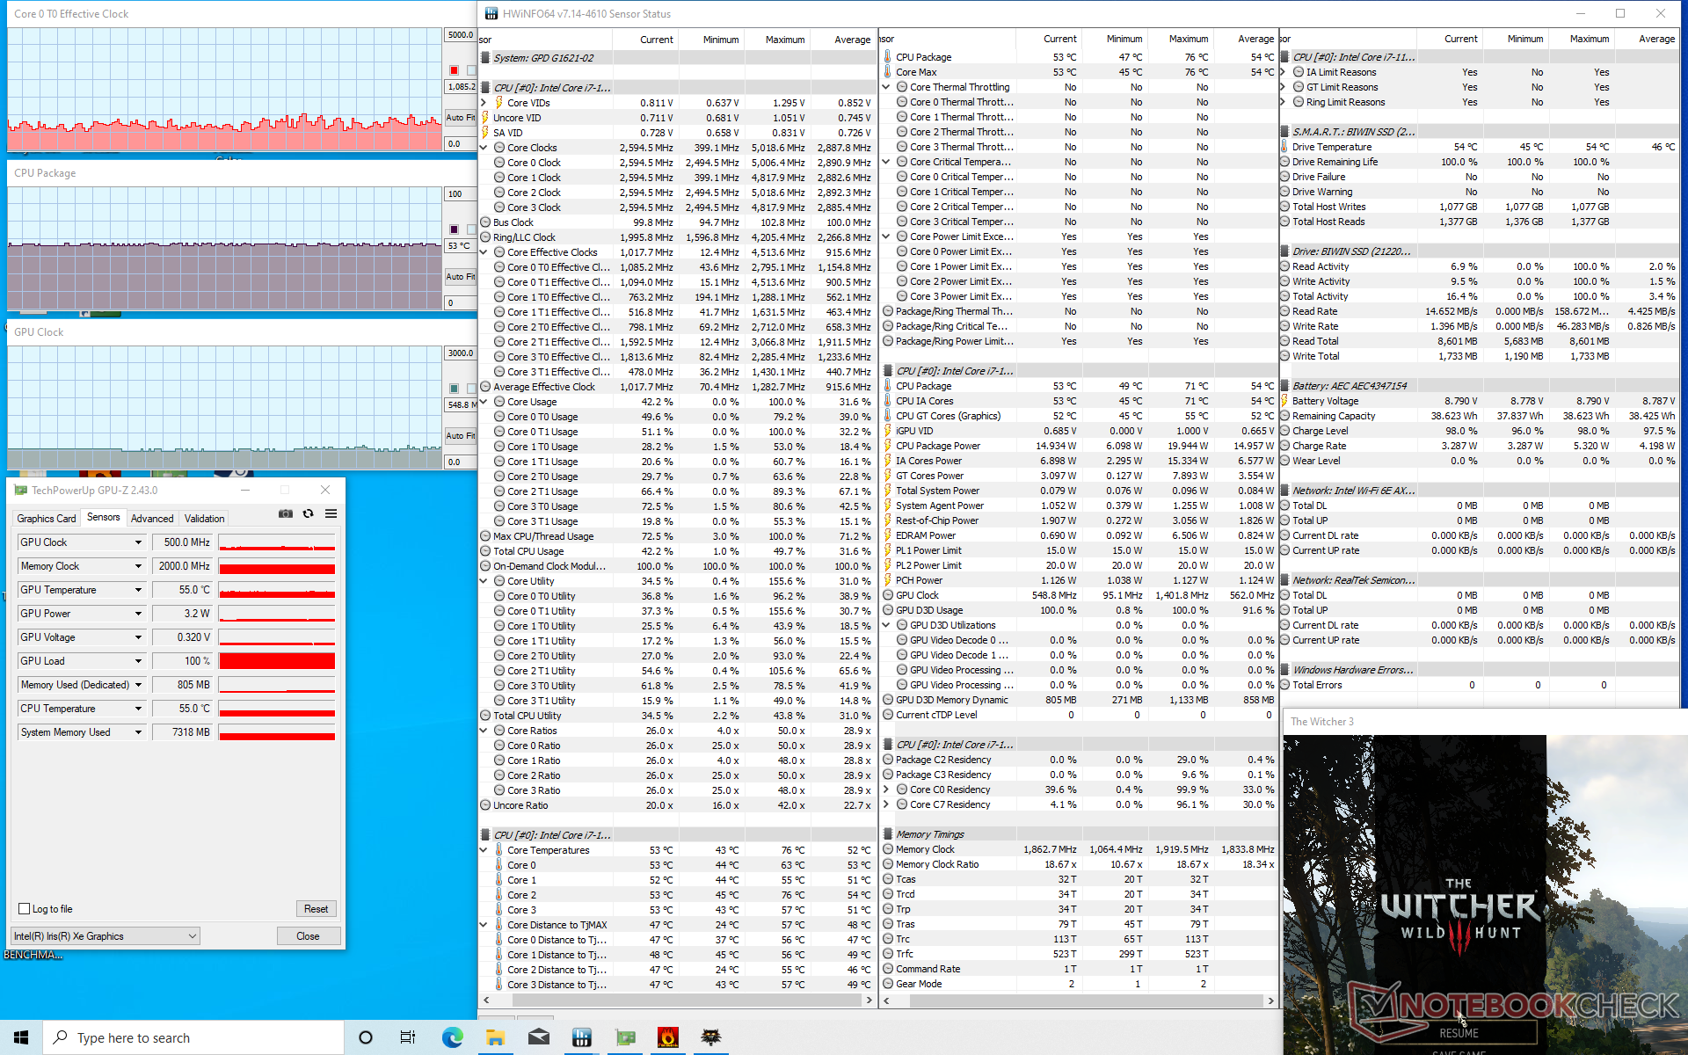1688x1055 pixels.
Task: Expand the Core C0 Residency row
Action: pos(886,789)
